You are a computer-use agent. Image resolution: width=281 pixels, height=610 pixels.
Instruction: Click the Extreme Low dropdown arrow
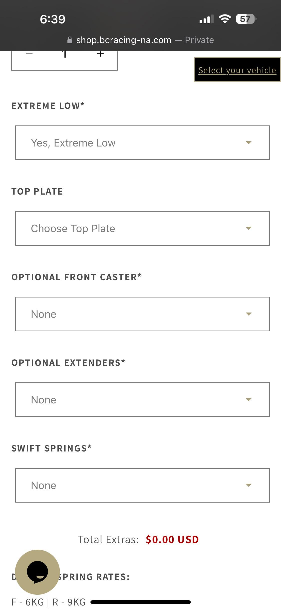point(249,143)
